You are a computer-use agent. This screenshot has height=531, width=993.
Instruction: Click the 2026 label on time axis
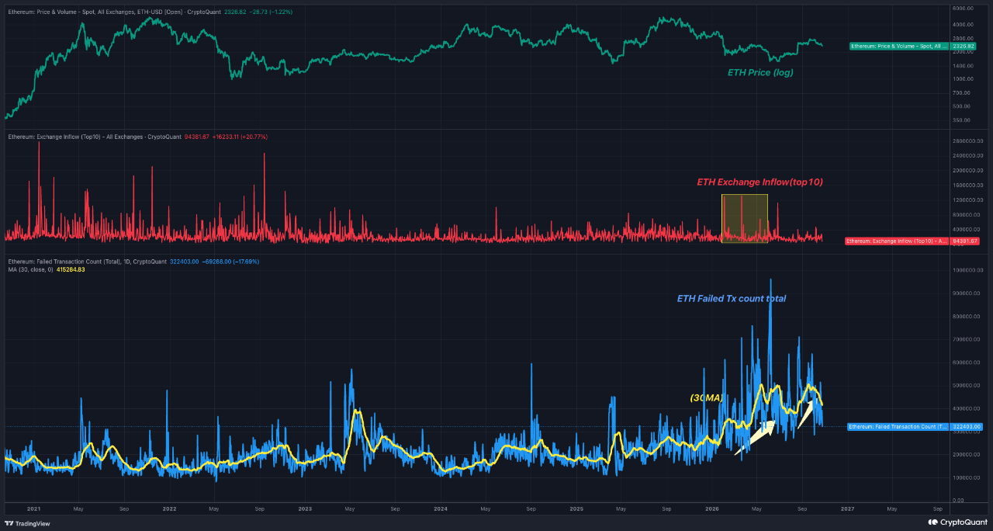711,509
